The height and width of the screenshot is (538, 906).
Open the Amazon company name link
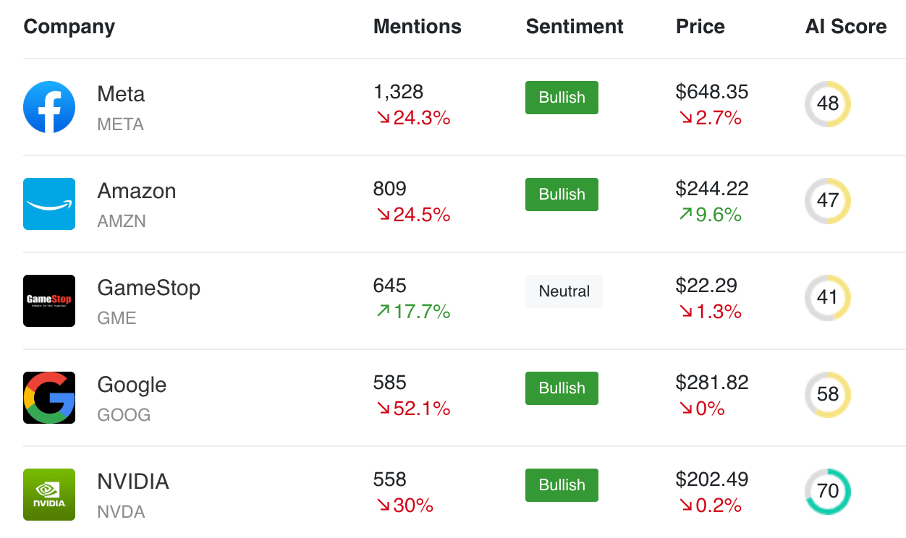(x=137, y=191)
